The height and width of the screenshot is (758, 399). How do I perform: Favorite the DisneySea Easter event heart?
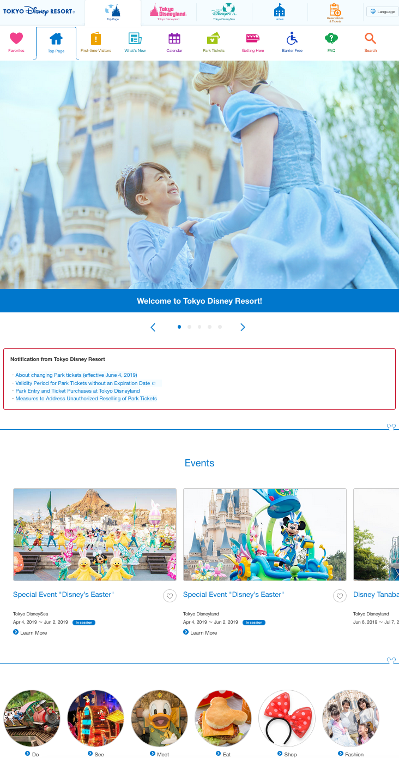[170, 596]
